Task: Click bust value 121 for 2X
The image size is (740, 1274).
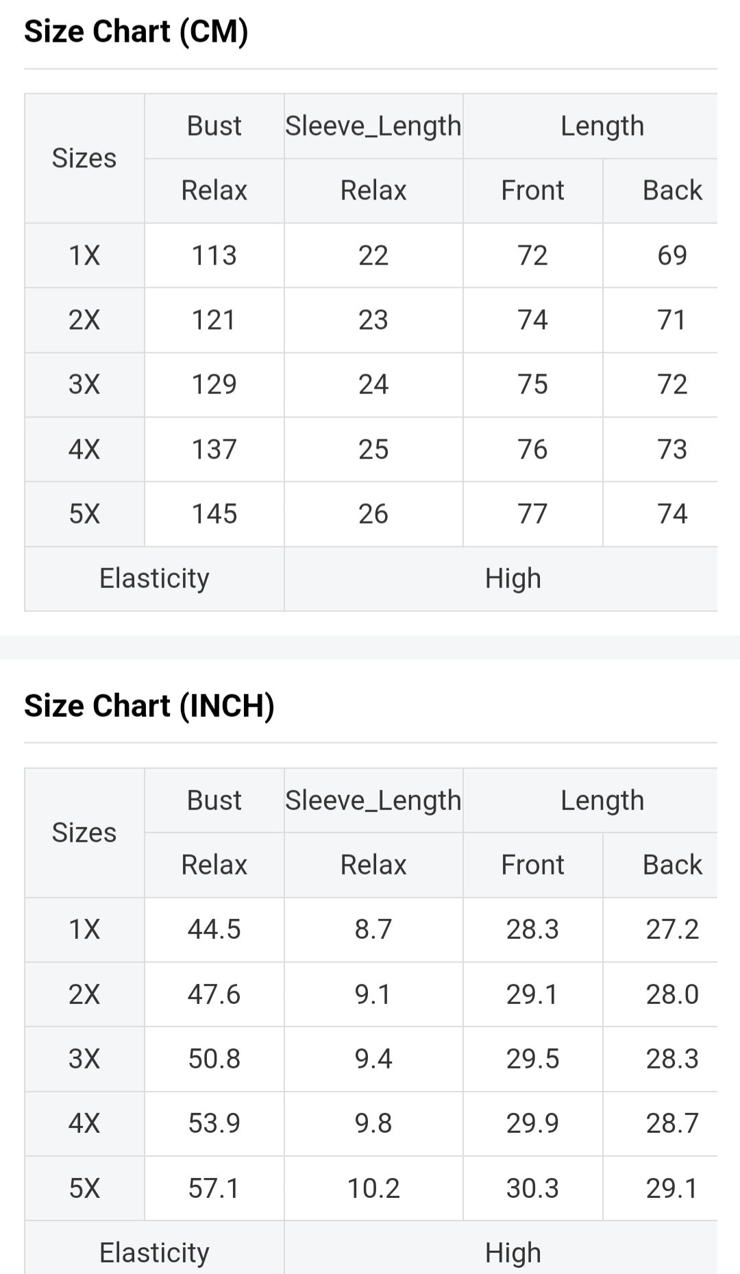Action: (x=214, y=320)
